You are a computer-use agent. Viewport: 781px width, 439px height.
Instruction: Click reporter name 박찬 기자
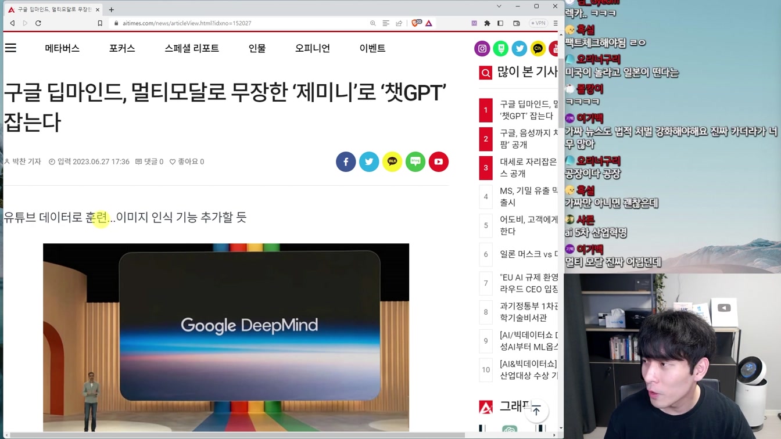pos(23,161)
